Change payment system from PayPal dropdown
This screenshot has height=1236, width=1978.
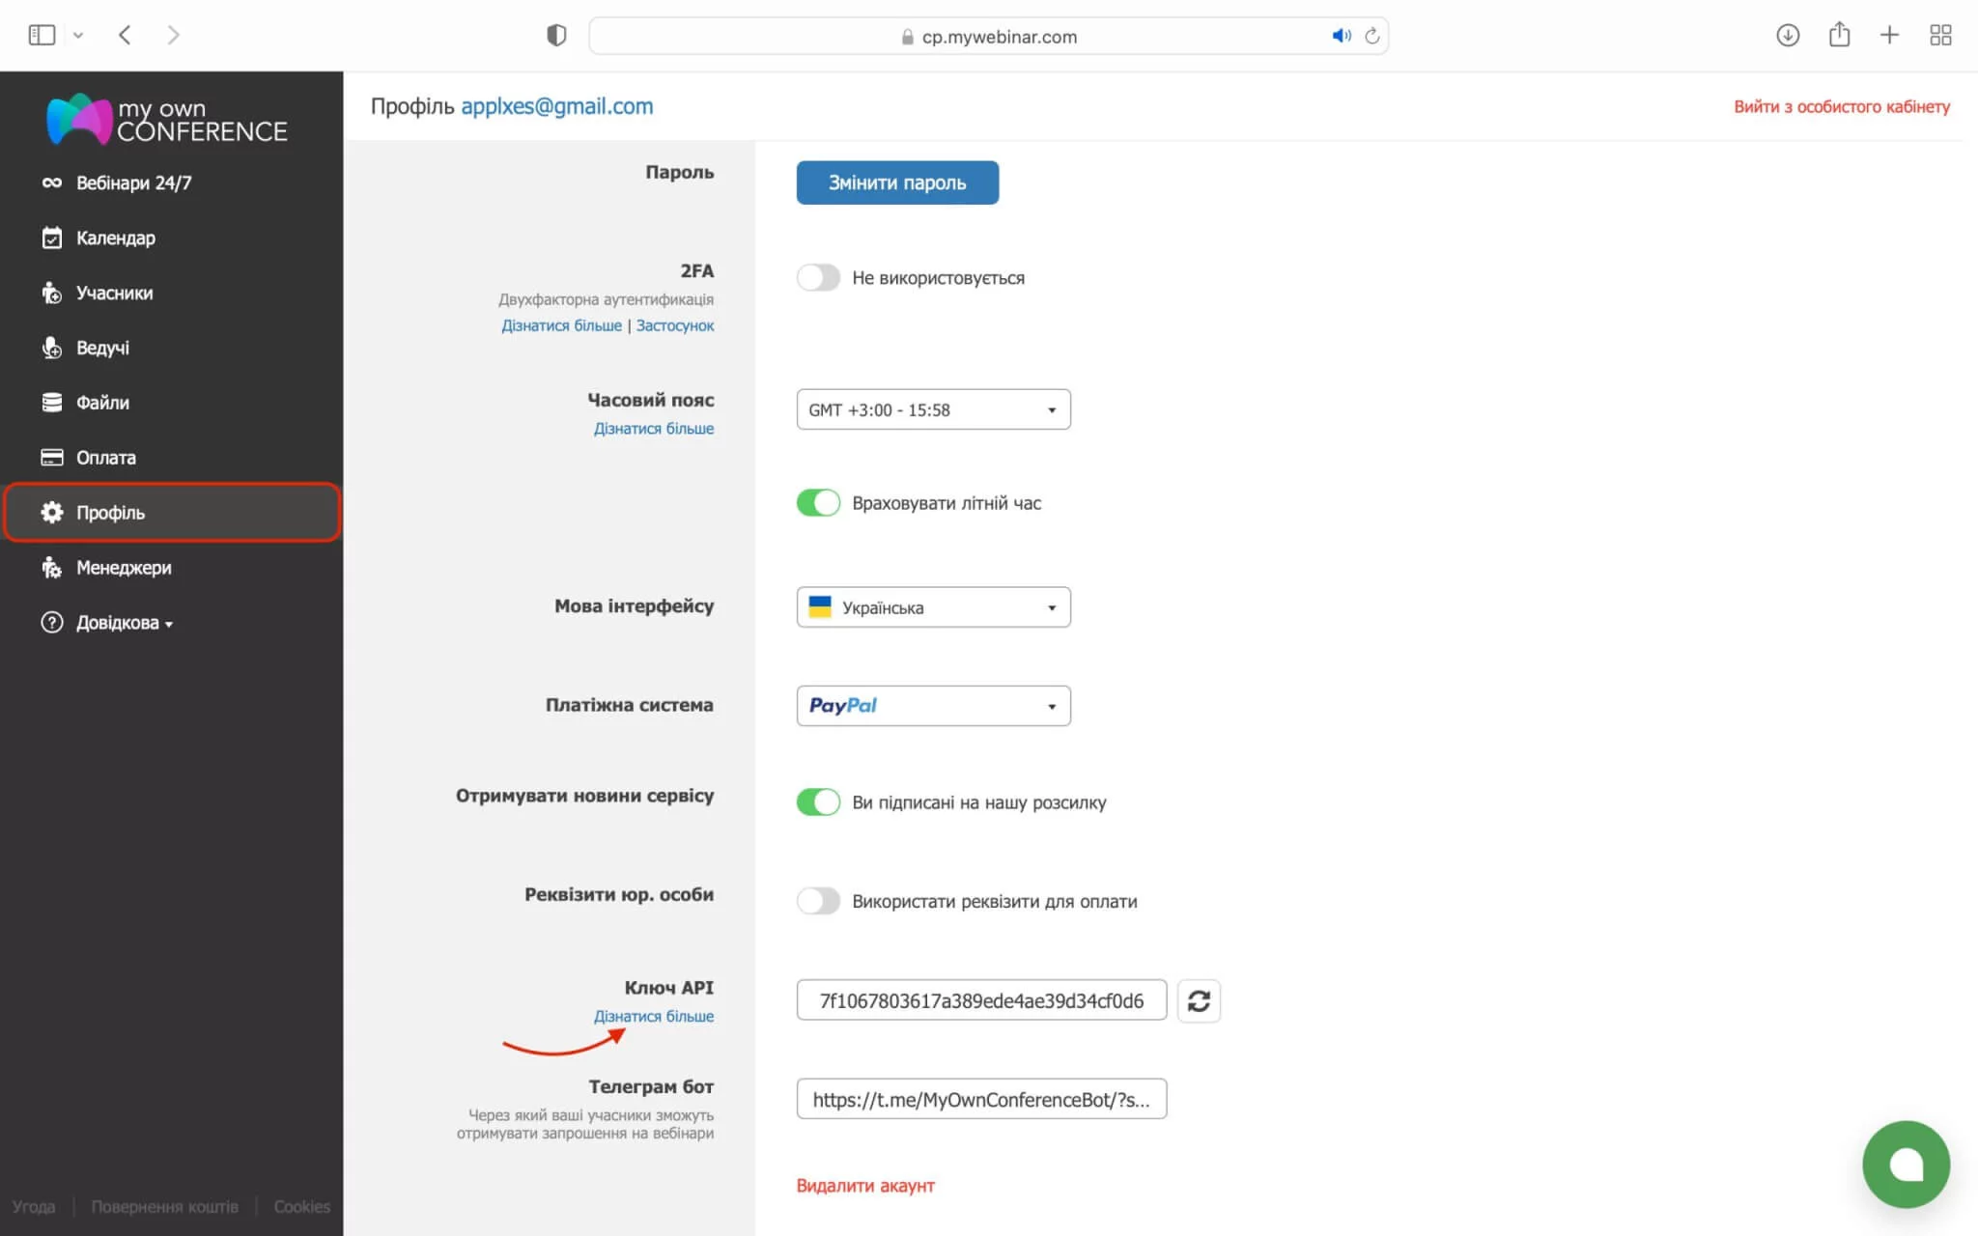[932, 706]
